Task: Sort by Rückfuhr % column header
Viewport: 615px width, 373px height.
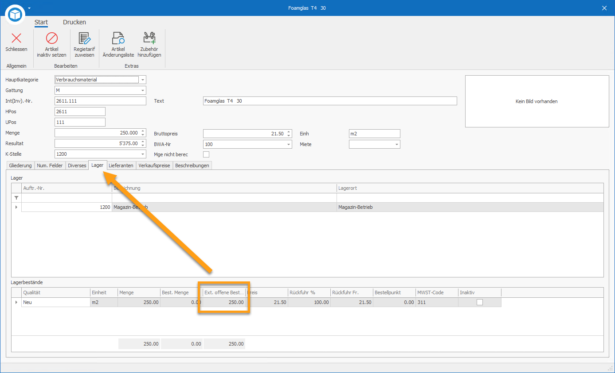Action: [309, 292]
